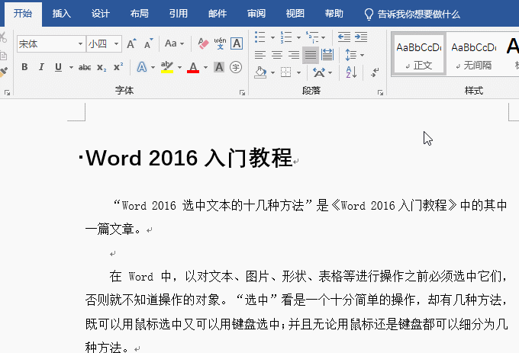This screenshot has height=353, width=519.
Task: Open the font name dropdown (宋体)
Action: [80, 44]
